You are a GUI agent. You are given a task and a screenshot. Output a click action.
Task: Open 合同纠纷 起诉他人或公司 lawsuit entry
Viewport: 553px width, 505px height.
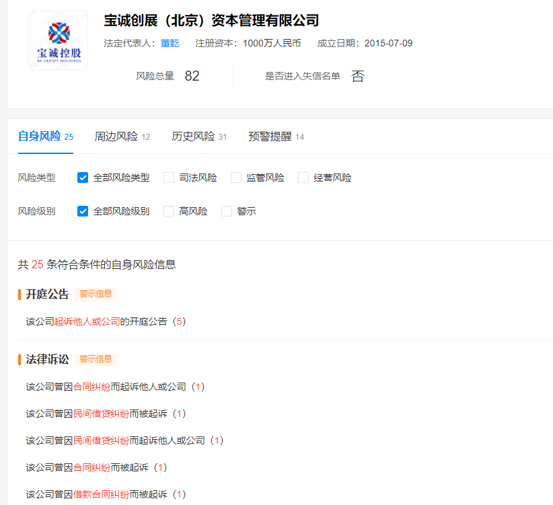tap(91, 387)
